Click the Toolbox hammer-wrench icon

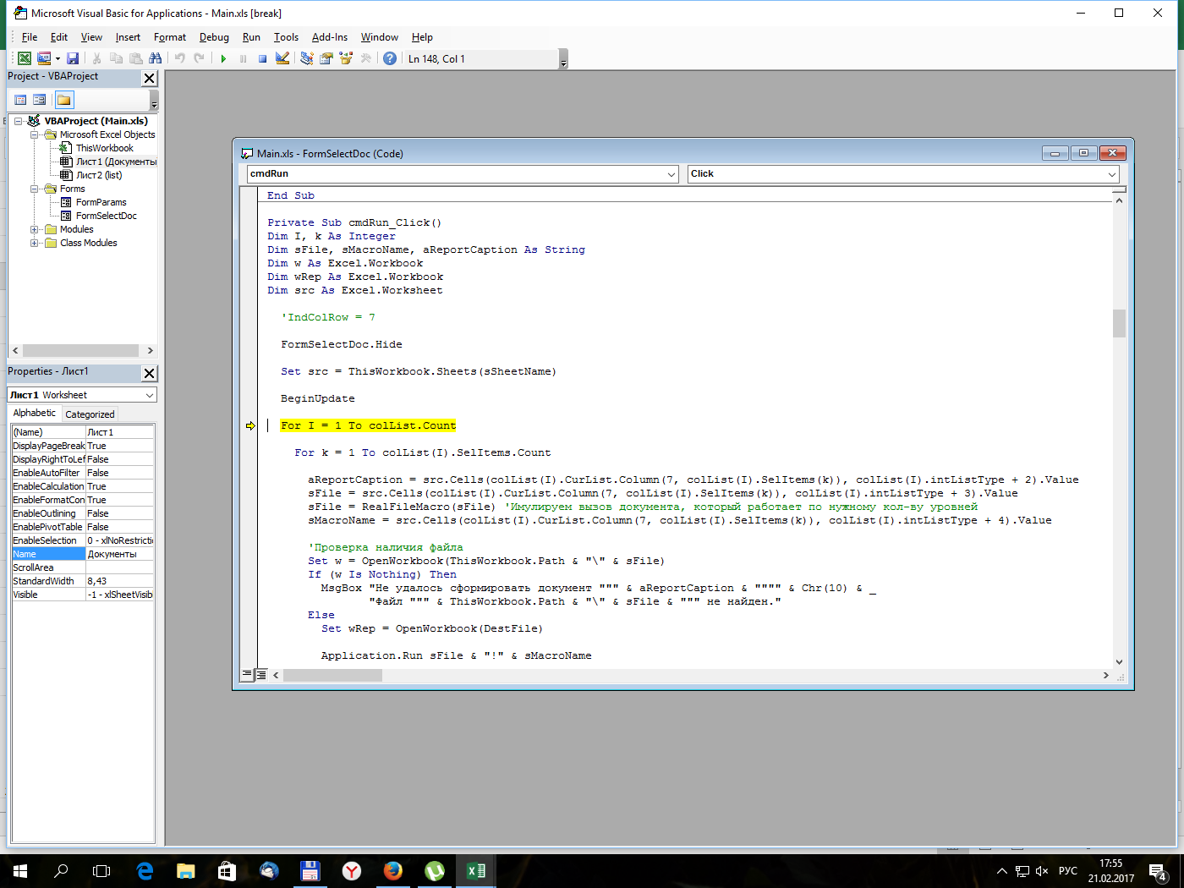[365, 58]
